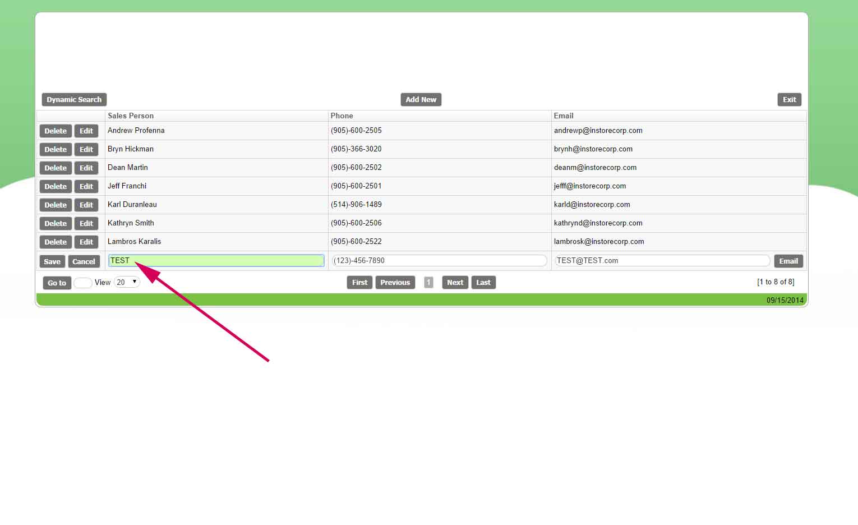
Task: Click phone number (905)-600-2506
Action: 357,223
